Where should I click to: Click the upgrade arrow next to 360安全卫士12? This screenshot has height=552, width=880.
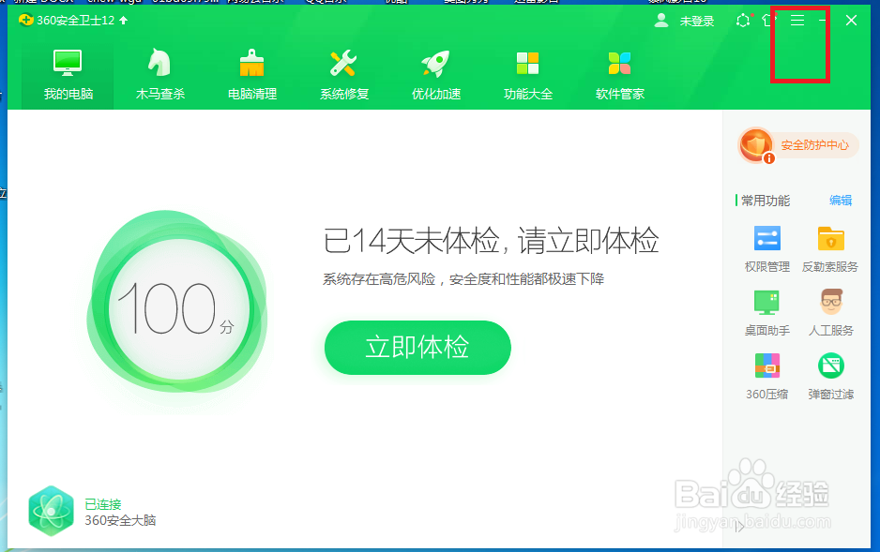pos(124,21)
